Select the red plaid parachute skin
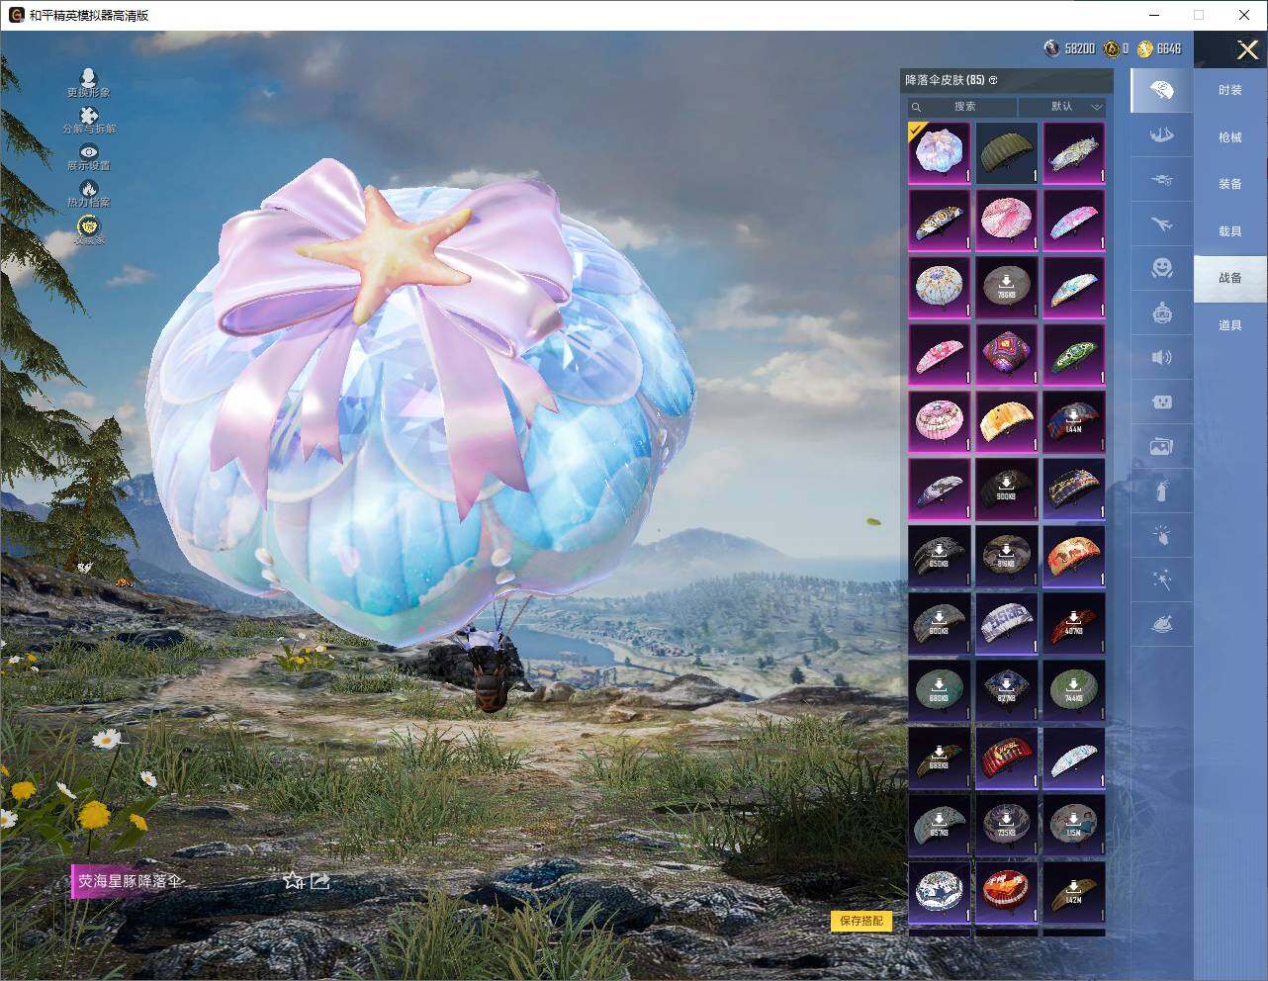This screenshot has height=981, width=1268. [x=1007, y=758]
